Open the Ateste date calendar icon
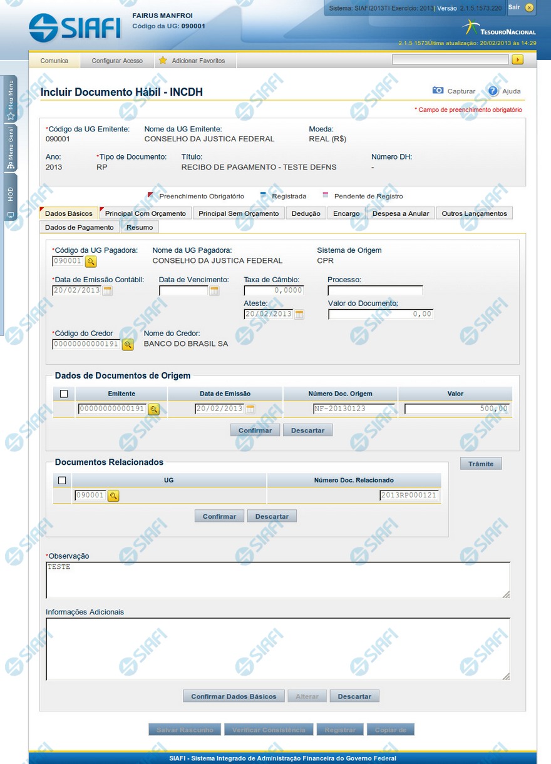This screenshot has height=764, width=551. tap(299, 314)
